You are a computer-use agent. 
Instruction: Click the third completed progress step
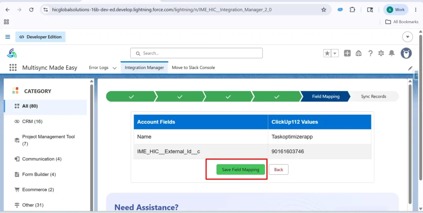pos(228,97)
